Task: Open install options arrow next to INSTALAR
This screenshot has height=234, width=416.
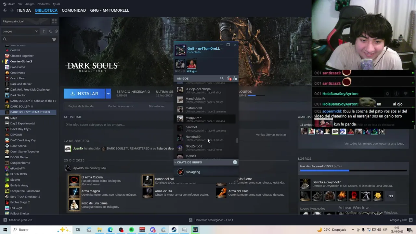Action: pos(108,94)
